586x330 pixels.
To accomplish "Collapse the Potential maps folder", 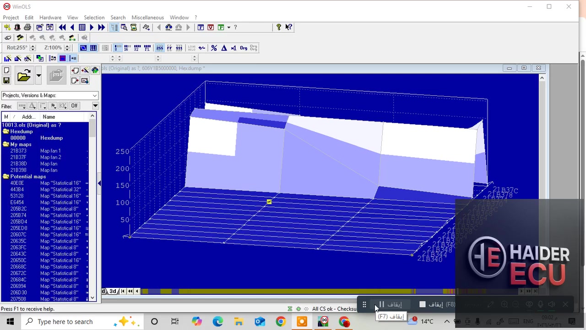I will tap(6, 176).
